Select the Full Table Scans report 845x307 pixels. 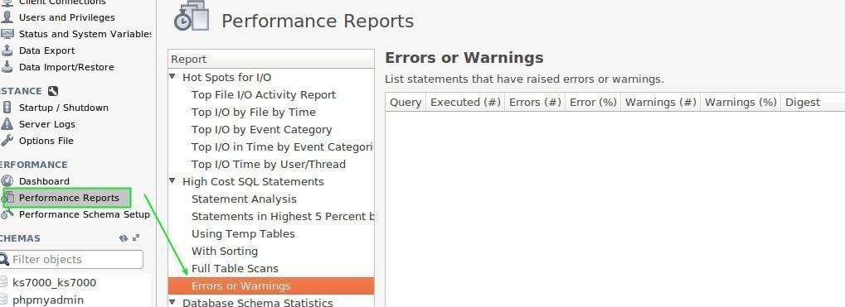235,268
